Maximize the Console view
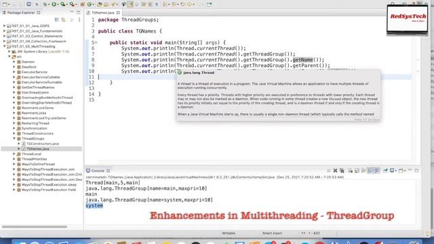 pyautogui.click(x=416, y=171)
